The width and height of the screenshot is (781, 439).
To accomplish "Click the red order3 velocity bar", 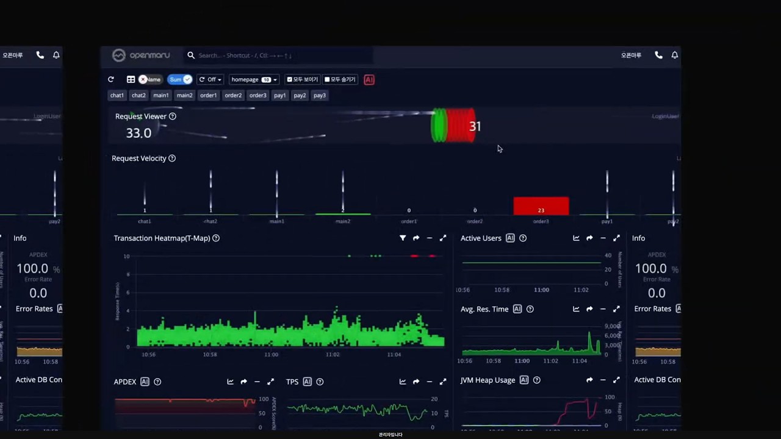I will (x=541, y=205).
